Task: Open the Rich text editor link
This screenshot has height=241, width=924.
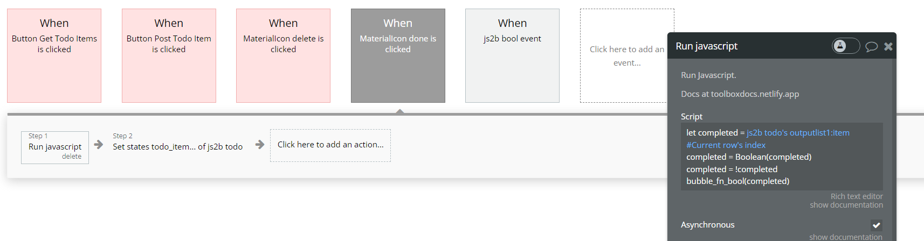Action: (857, 196)
